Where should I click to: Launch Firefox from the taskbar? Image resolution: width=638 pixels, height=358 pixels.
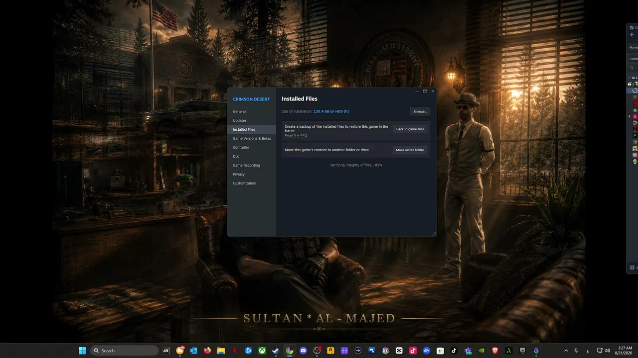(x=207, y=351)
